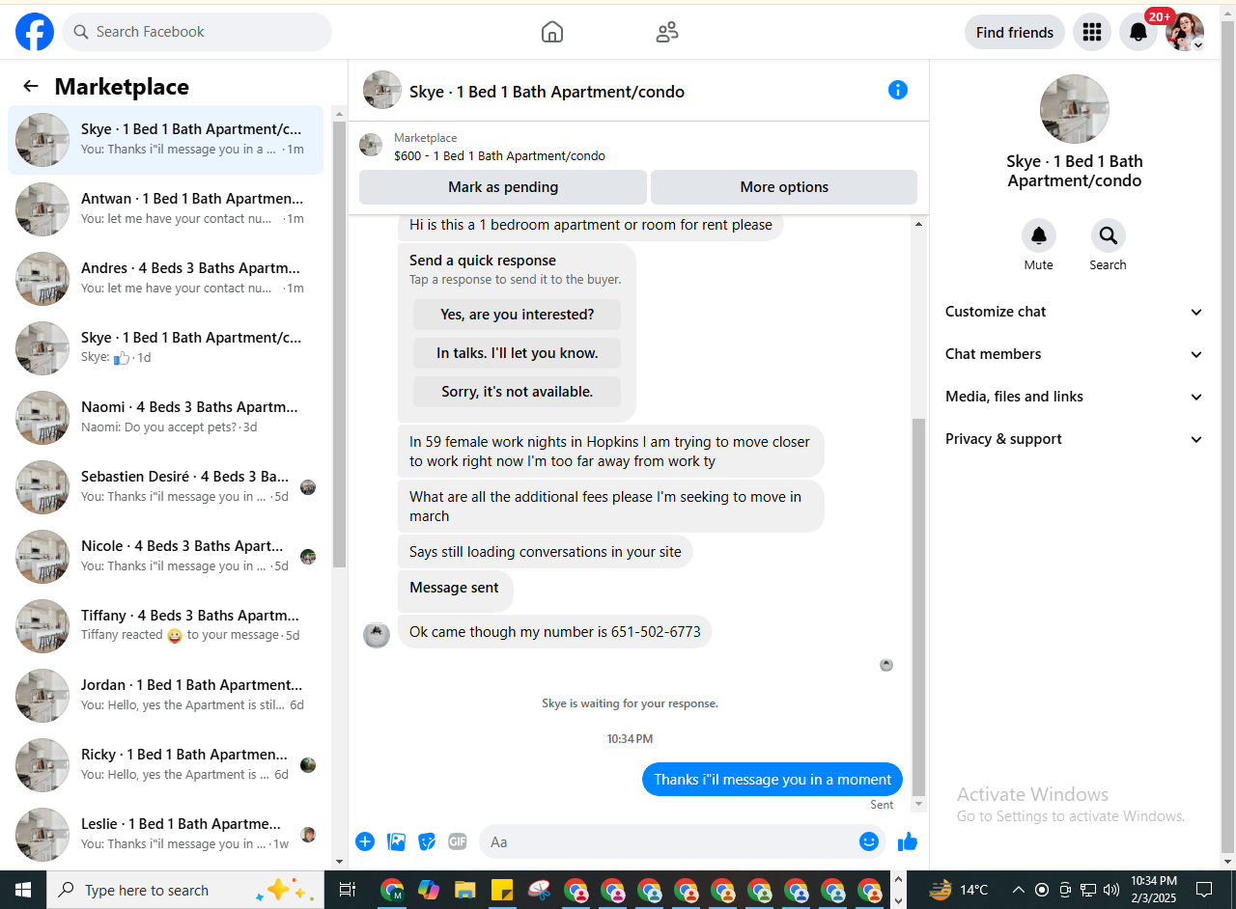The width and height of the screenshot is (1236, 909).
Task: Click the message with phone number 651-502-6773
Action: (555, 632)
